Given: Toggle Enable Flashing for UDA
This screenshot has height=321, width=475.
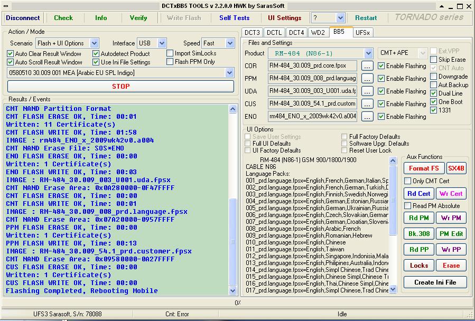Looking at the screenshot, I should tap(381, 91).
